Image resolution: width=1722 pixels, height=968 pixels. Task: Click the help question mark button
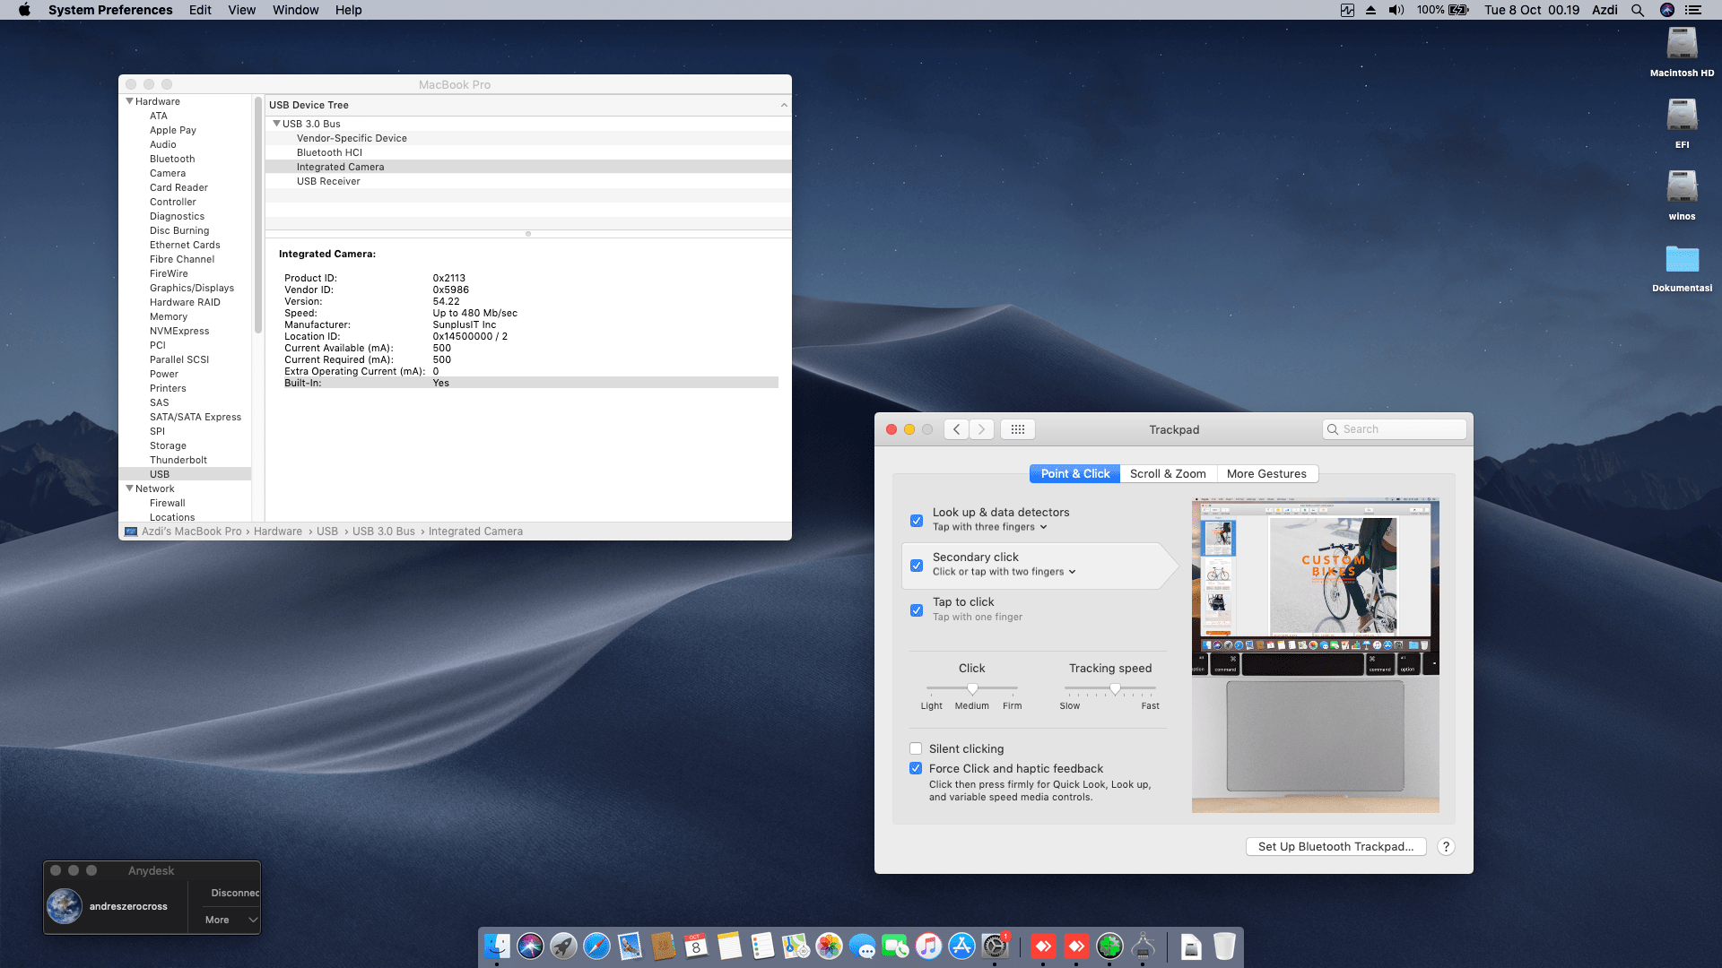[x=1446, y=846]
